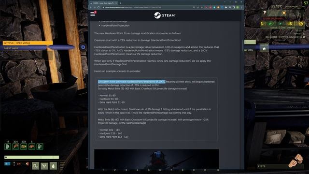Click the red chevrons status icon
The width and height of the screenshot is (309, 174).
pos(19,164)
